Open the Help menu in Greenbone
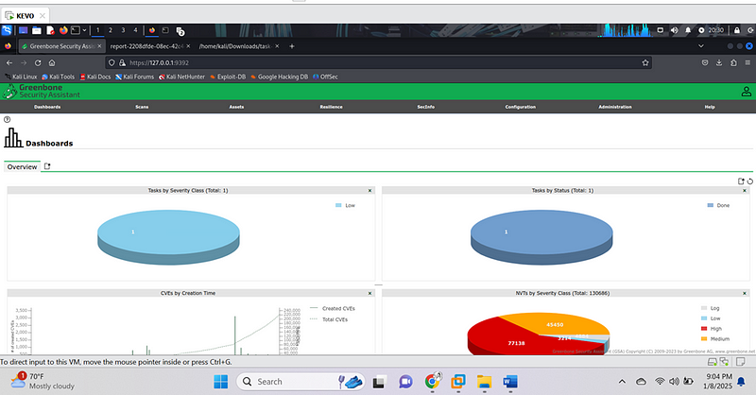The width and height of the screenshot is (756, 395). 710,107
